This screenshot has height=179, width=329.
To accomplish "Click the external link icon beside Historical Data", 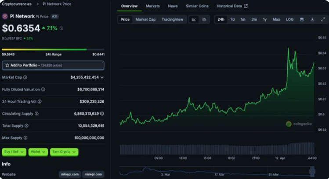I will [x=246, y=6].
